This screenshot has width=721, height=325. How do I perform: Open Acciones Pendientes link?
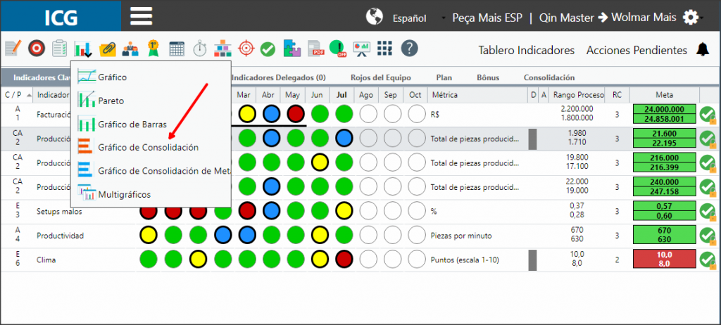(637, 50)
